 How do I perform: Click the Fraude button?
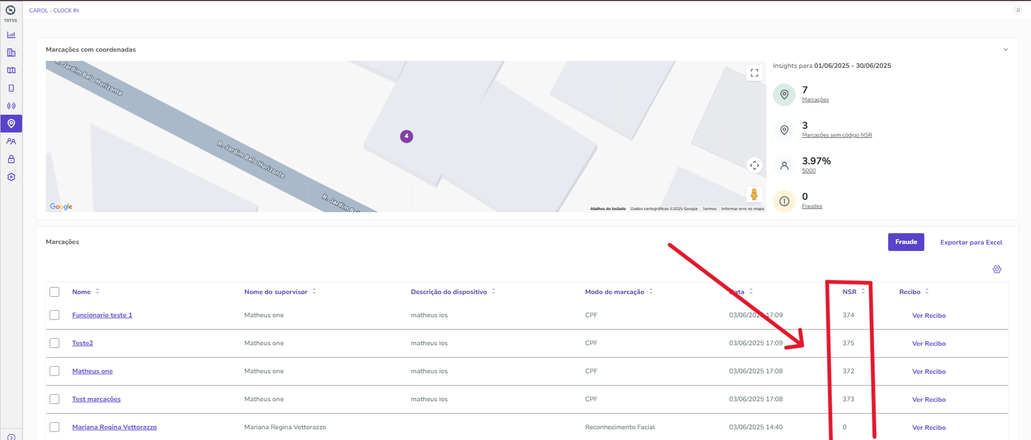click(905, 242)
